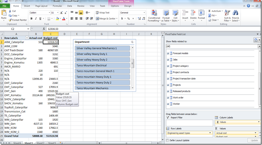The image size is (262, 145).
Task: Open the 'Show fields related to' dropdown
Action: click(259, 46)
